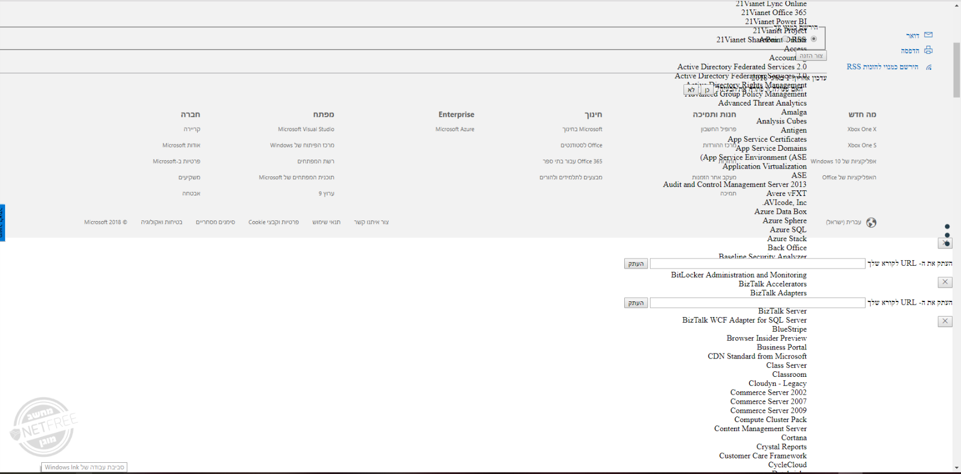Click the לא no feedback button
Screen dimensions: 961x474
coord(691,90)
